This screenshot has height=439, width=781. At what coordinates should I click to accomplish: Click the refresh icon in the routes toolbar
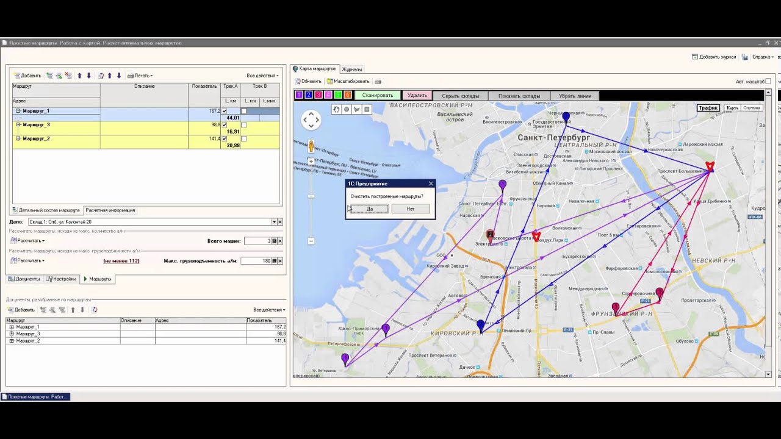(x=101, y=76)
